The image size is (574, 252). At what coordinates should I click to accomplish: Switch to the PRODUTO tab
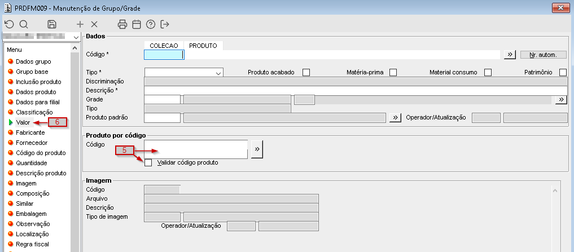coord(203,46)
